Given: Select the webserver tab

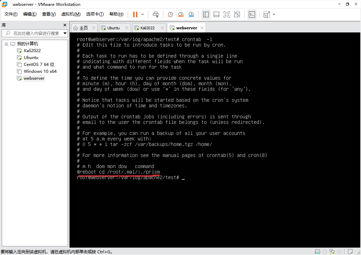Looking at the screenshot, I should (x=186, y=28).
